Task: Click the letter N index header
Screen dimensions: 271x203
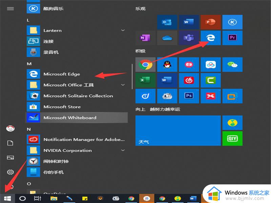Action: (x=29, y=129)
